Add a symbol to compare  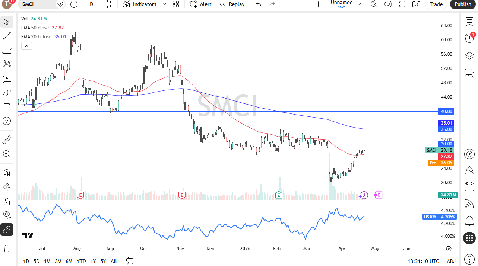click(74, 4)
